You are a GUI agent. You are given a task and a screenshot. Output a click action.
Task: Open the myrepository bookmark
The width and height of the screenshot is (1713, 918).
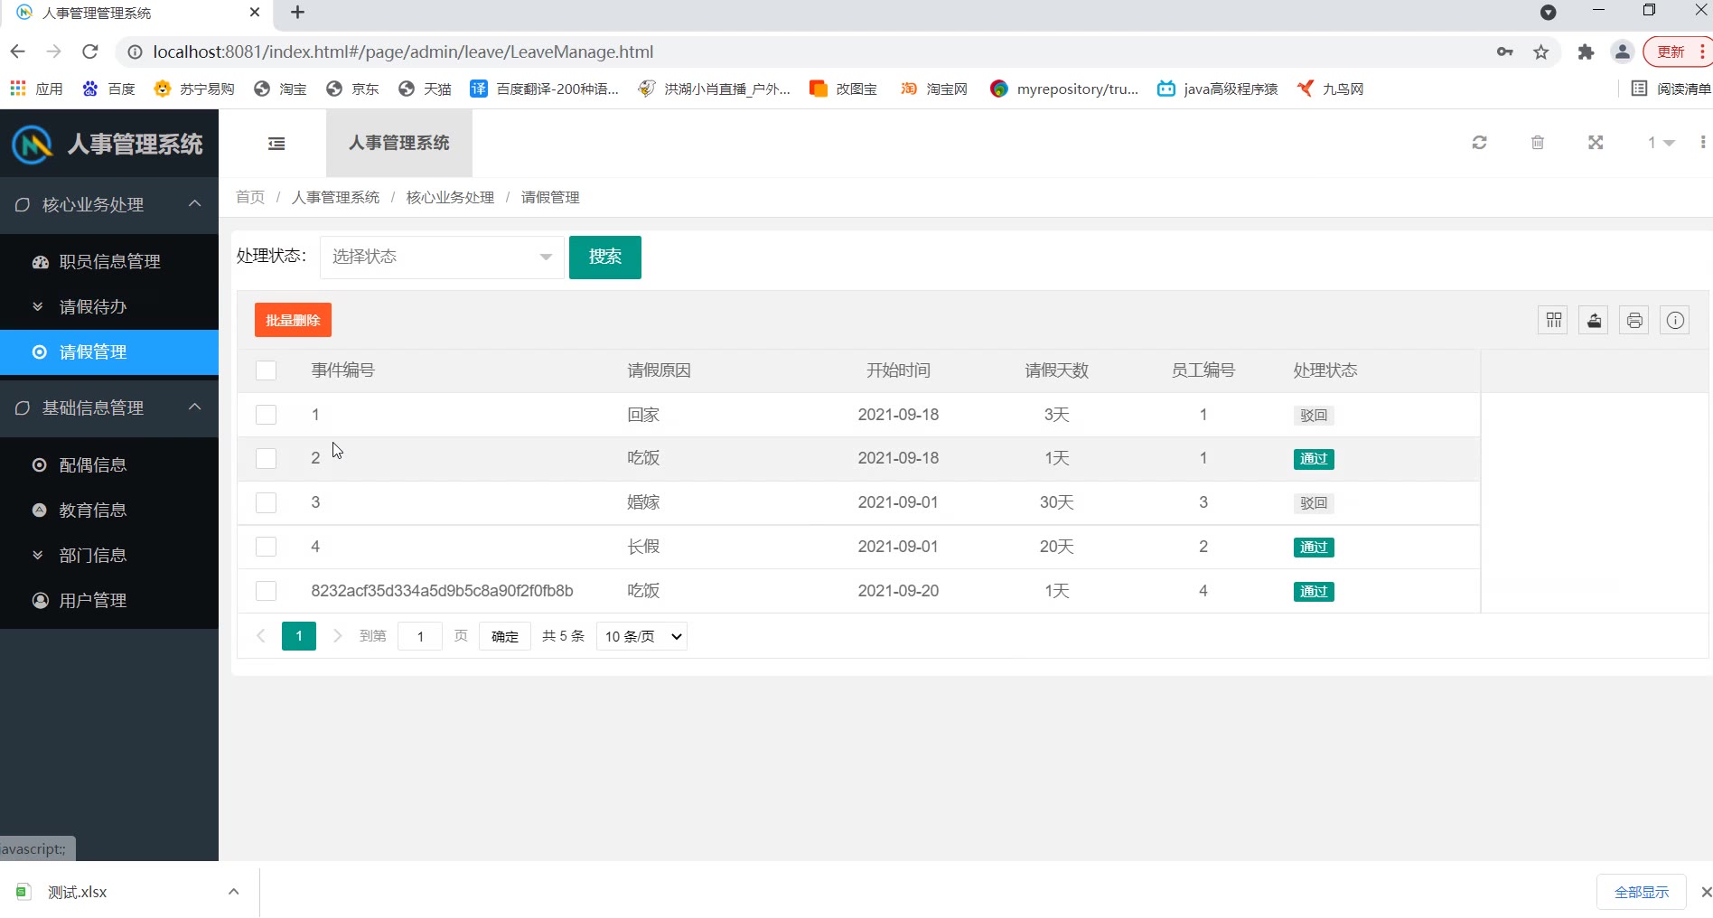click(x=1064, y=89)
